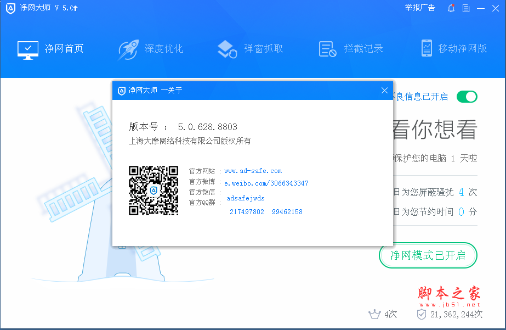506x330 pixels.
Task: Minimize the 净网大师 window
Action: [x=481, y=8]
